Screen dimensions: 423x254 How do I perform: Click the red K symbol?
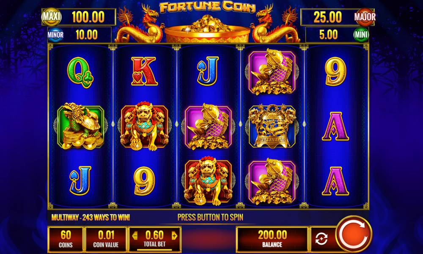click(144, 71)
